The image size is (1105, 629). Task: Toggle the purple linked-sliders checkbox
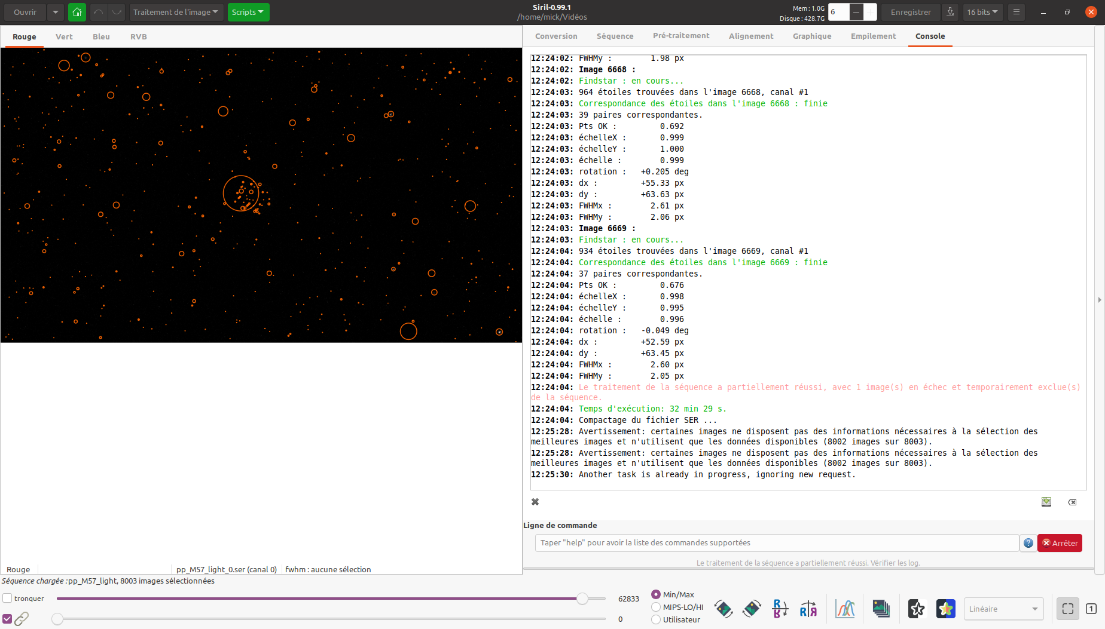7,619
